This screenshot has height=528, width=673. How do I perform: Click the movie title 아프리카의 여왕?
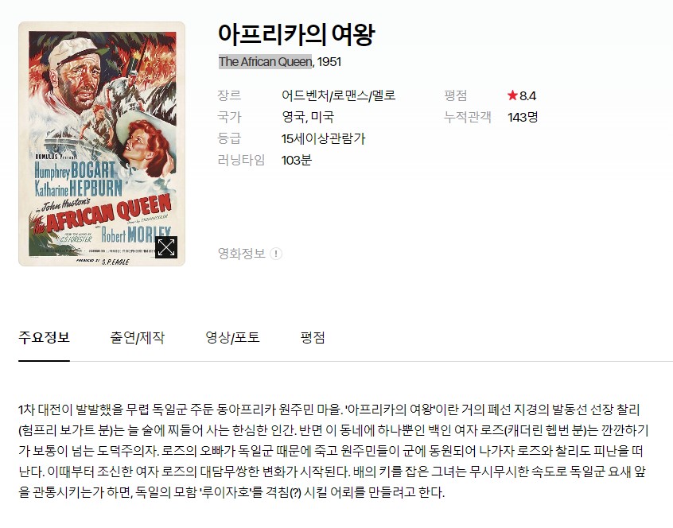click(x=297, y=34)
